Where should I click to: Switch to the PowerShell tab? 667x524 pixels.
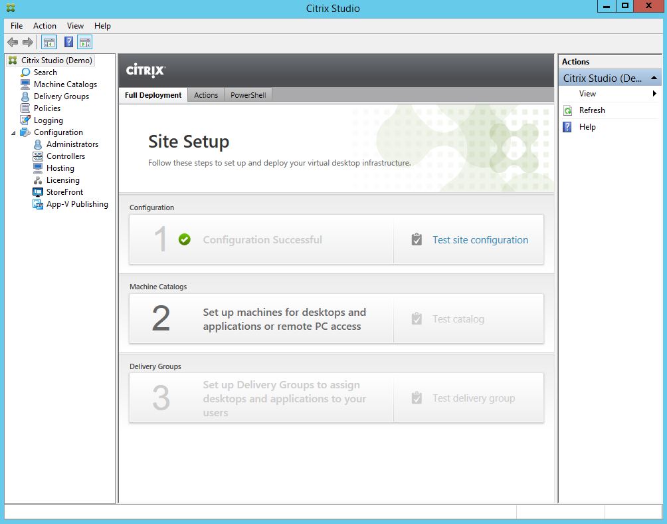[248, 95]
